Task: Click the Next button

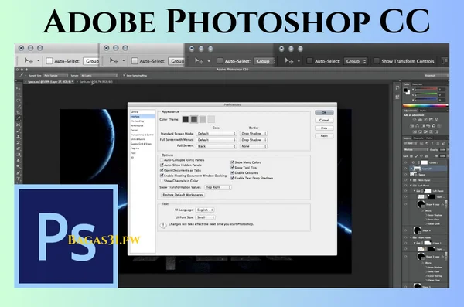Action: (x=324, y=135)
